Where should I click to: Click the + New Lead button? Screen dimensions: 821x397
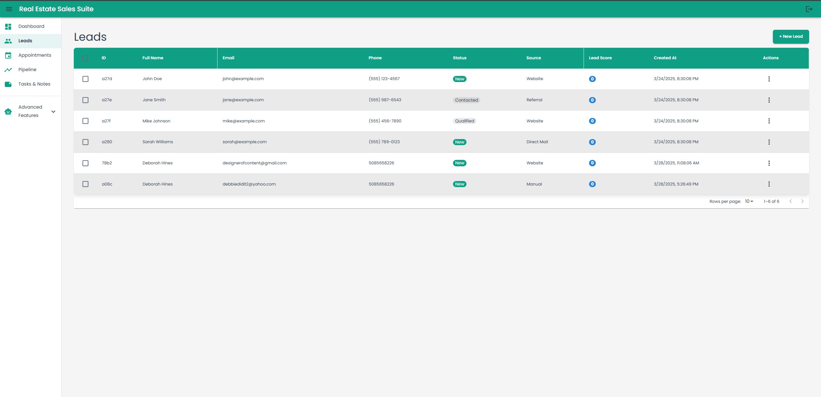(x=791, y=37)
